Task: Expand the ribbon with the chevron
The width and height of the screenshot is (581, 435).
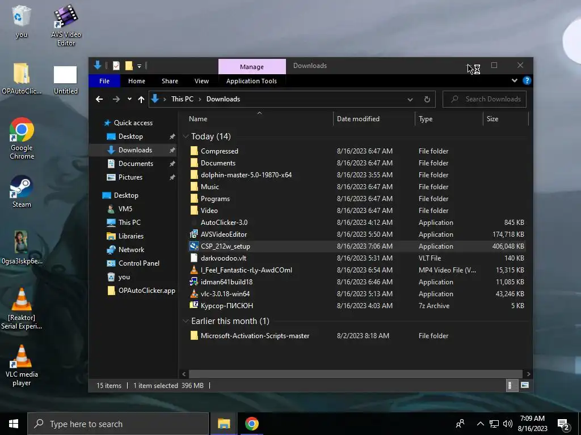Action: (x=514, y=80)
